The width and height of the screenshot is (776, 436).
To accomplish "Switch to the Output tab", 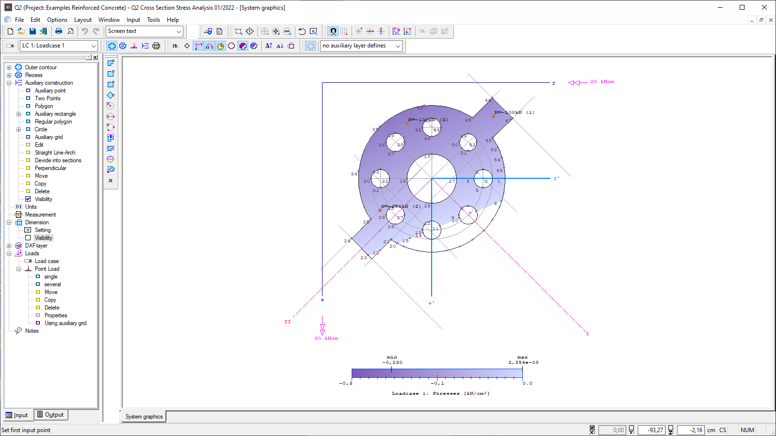I will (51, 415).
